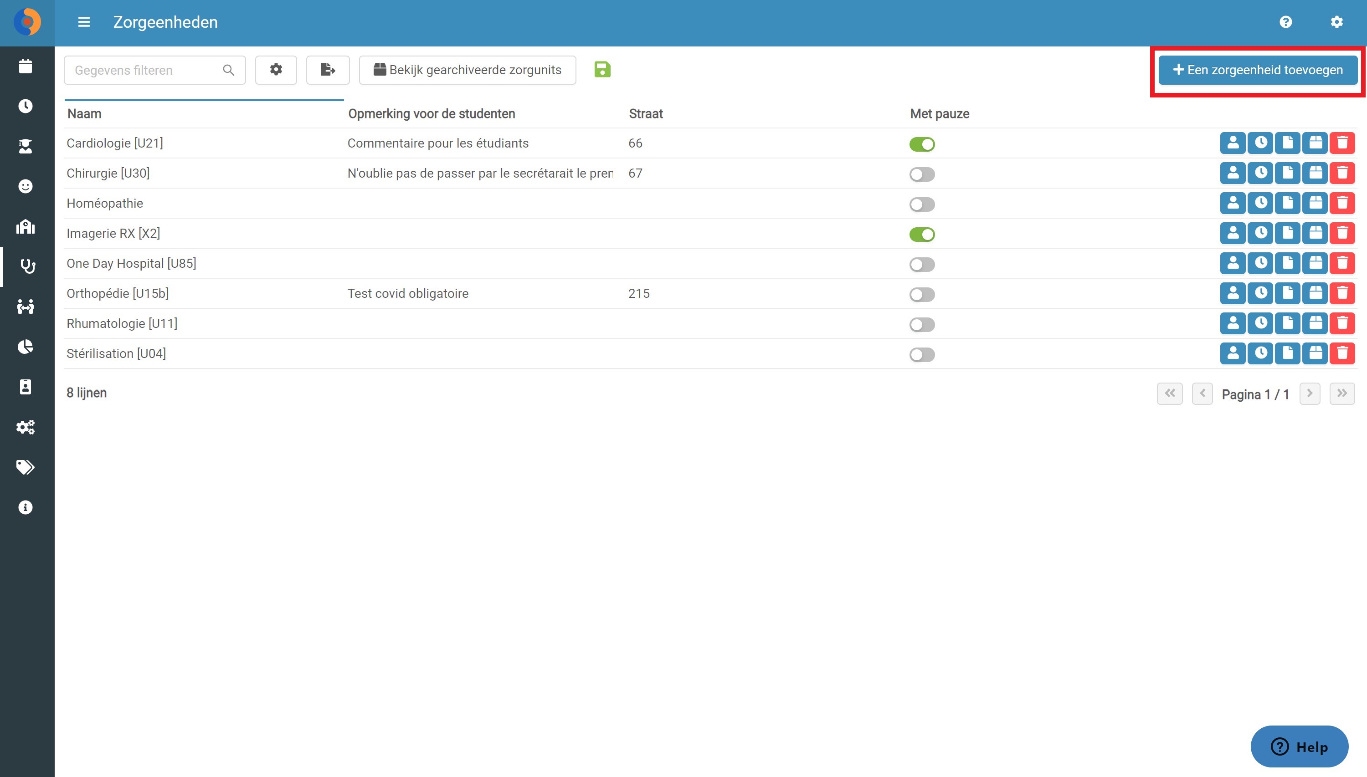Click the Commentaire pour les étudiants cell
The image size is (1367, 777).
tap(438, 143)
